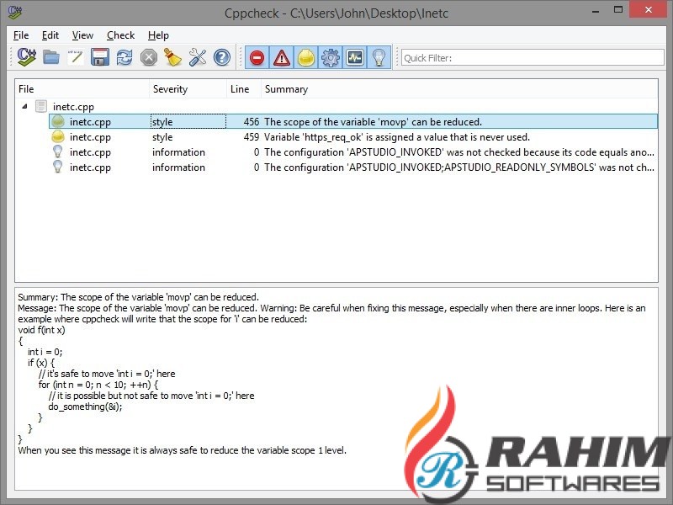The width and height of the screenshot is (673, 505).
Task: Click the Check directory toolbar icon
Action: [x=27, y=57]
